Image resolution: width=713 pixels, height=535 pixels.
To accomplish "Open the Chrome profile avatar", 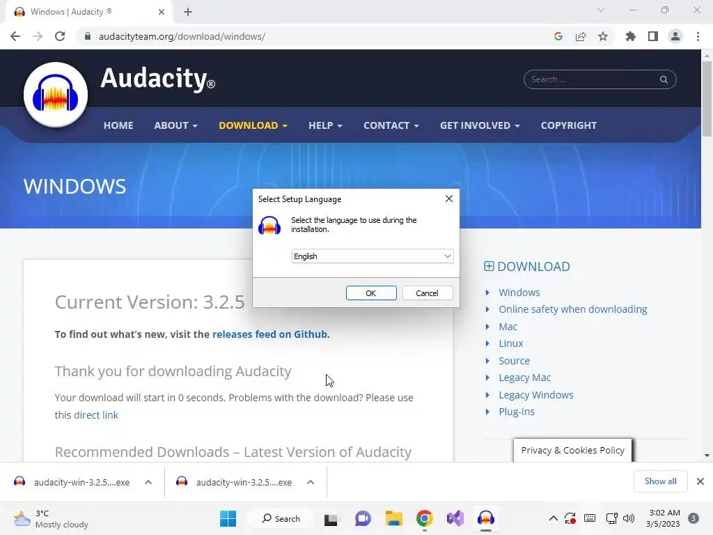I will 675,36.
